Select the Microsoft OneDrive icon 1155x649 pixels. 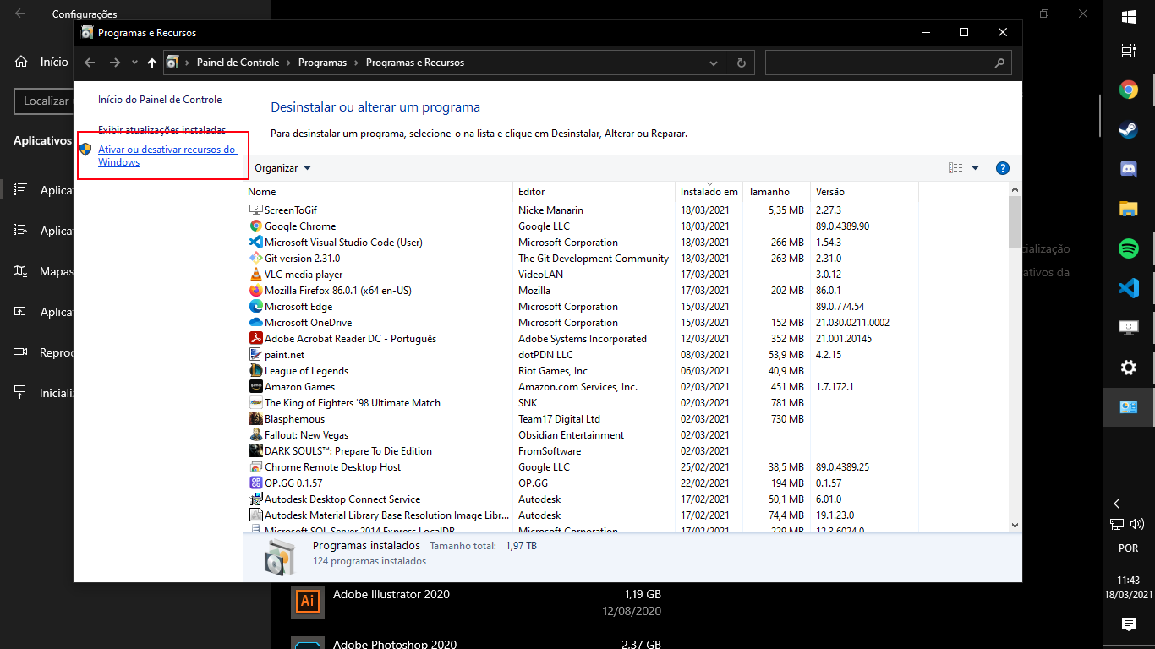pos(256,322)
